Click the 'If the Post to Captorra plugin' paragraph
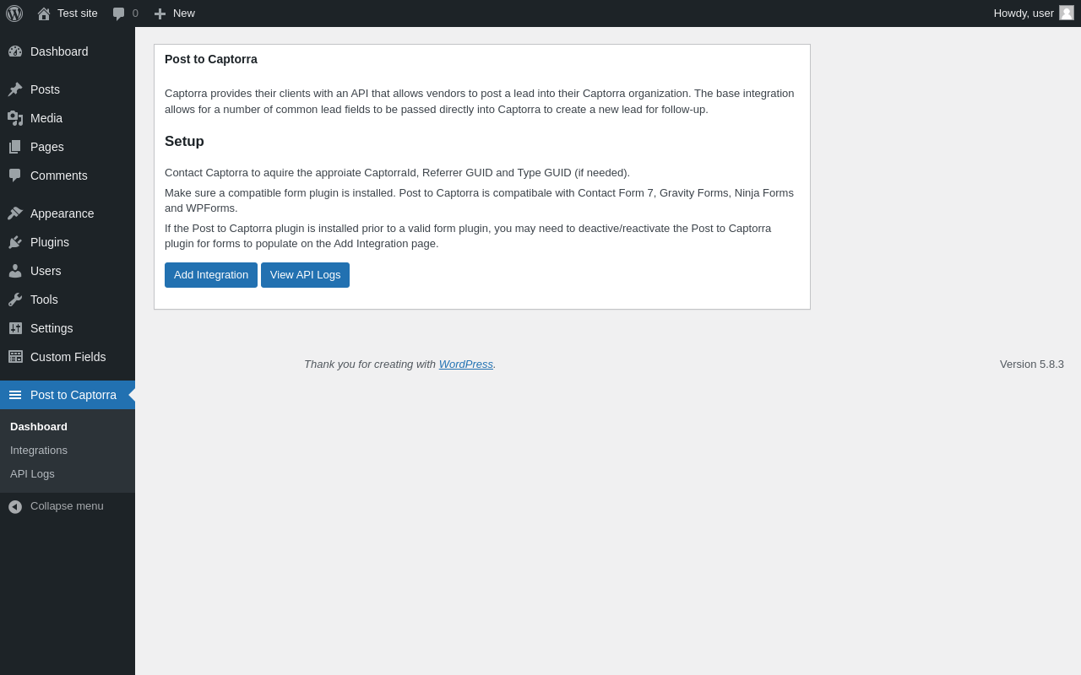Viewport: 1081px width, 675px height. (x=481, y=236)
